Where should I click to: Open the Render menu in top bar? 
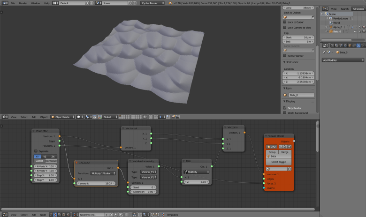coord(23,3)
